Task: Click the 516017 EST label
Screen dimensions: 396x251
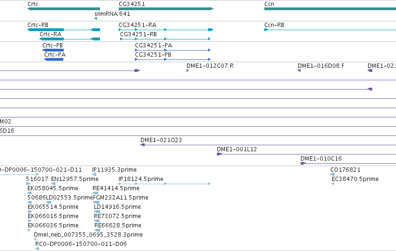Action: [37, 179]
